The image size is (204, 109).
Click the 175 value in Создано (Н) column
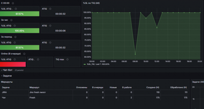point(158,98)
